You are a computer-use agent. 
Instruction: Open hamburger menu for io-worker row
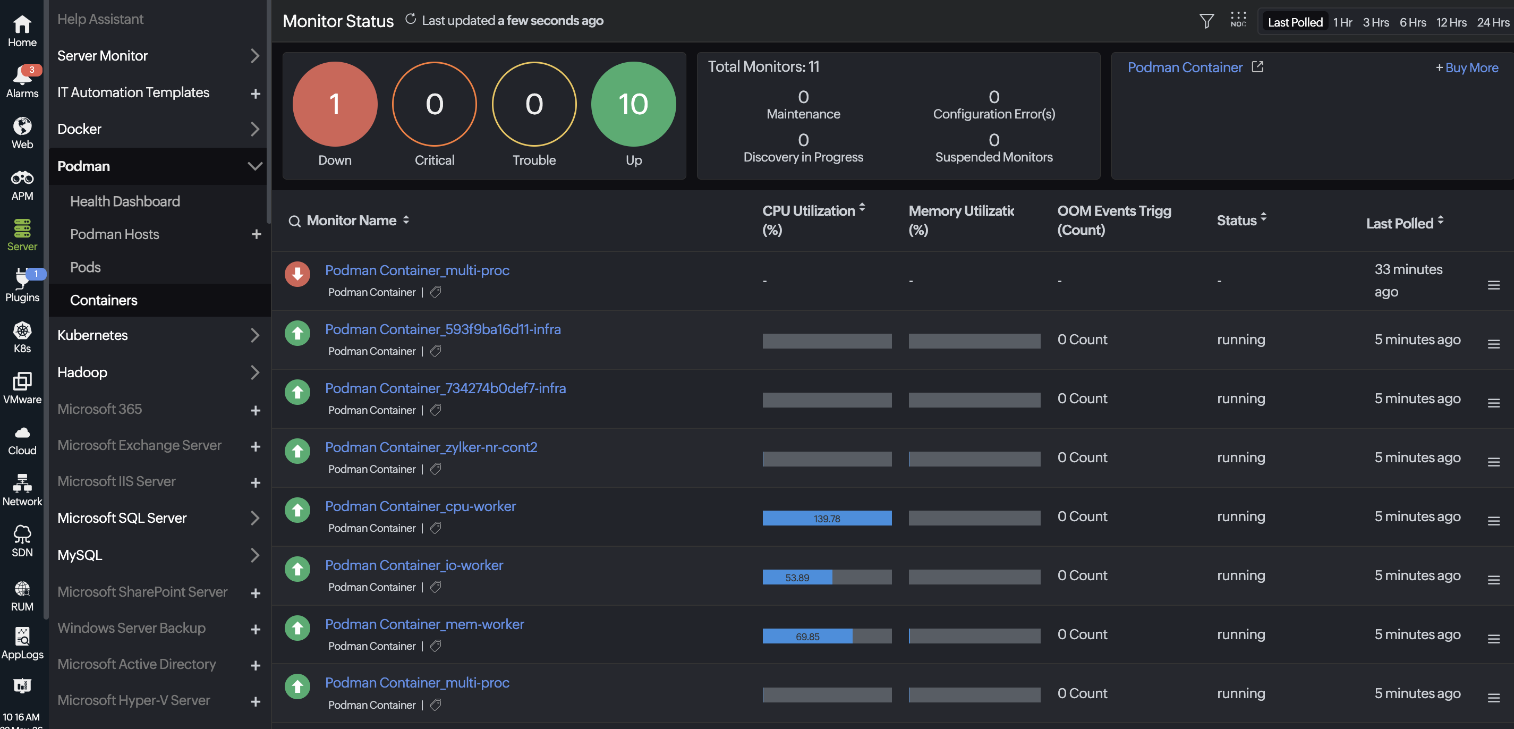click(x=1493, y=580)
